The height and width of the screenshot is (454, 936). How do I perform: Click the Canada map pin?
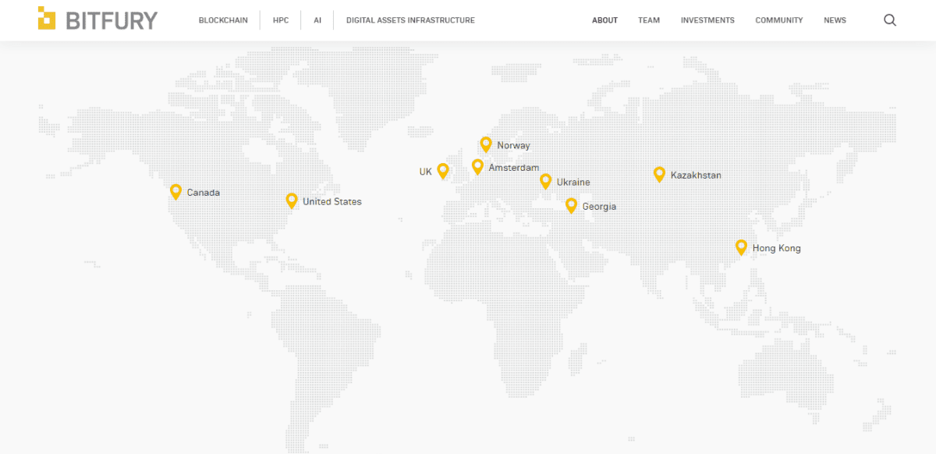coord(175,192)
